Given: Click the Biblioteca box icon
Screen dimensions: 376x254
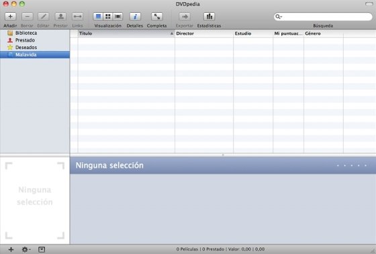Looking at the screenshot, I should pos(10,33).
